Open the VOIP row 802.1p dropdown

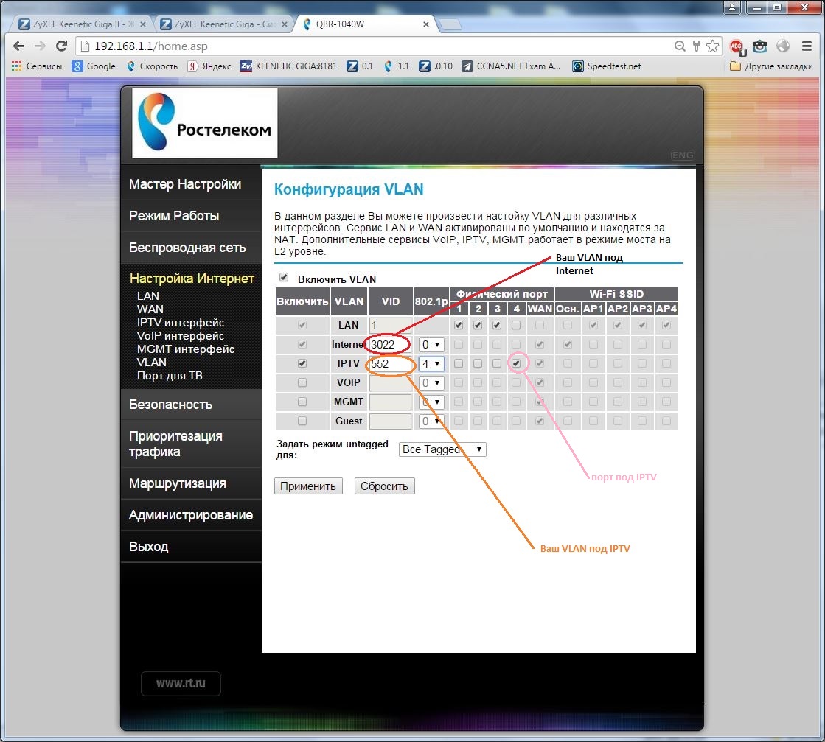431,383
